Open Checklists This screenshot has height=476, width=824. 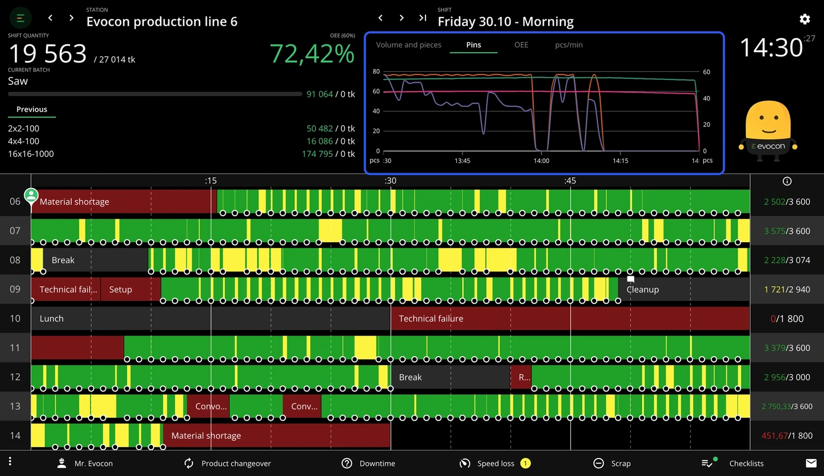pyautogui.click(x=733, y=463)
